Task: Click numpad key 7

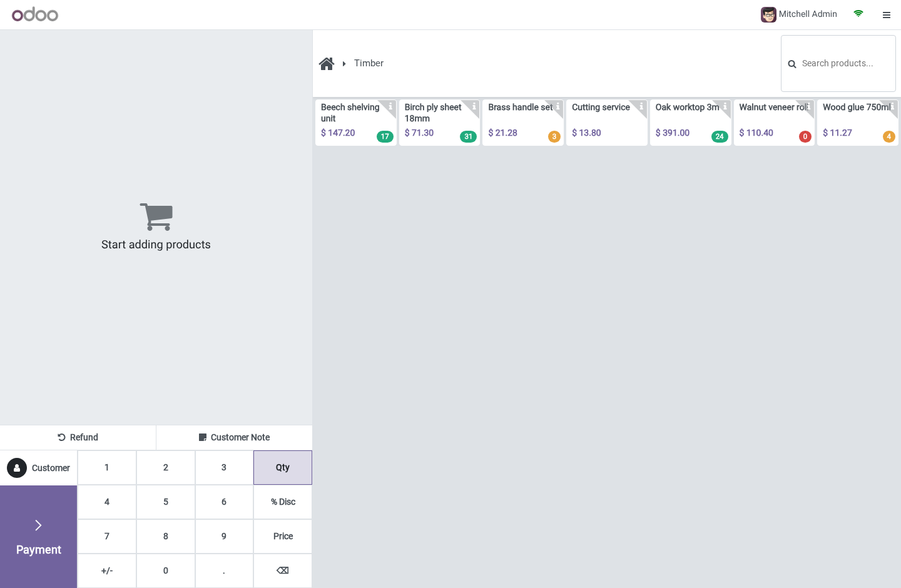Action: coord(107,536)
